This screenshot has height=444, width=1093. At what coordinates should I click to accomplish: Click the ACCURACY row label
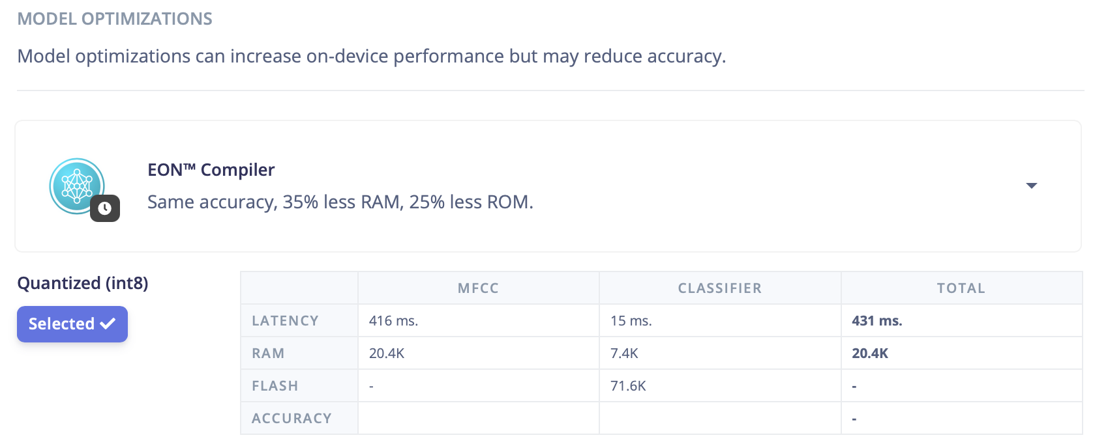pyautogui.click(x=292, y=419)
